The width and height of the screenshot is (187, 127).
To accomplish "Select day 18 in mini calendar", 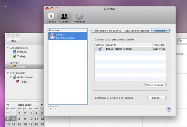I will click(x=36, y=124).
